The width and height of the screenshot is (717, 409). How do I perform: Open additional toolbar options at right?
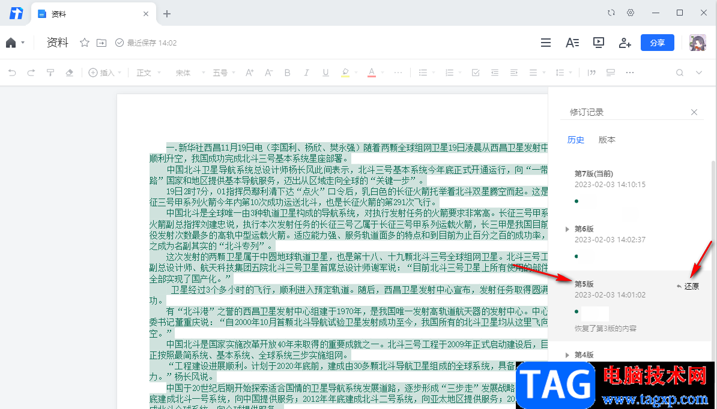pyautogui.click(x=630, y=73)
